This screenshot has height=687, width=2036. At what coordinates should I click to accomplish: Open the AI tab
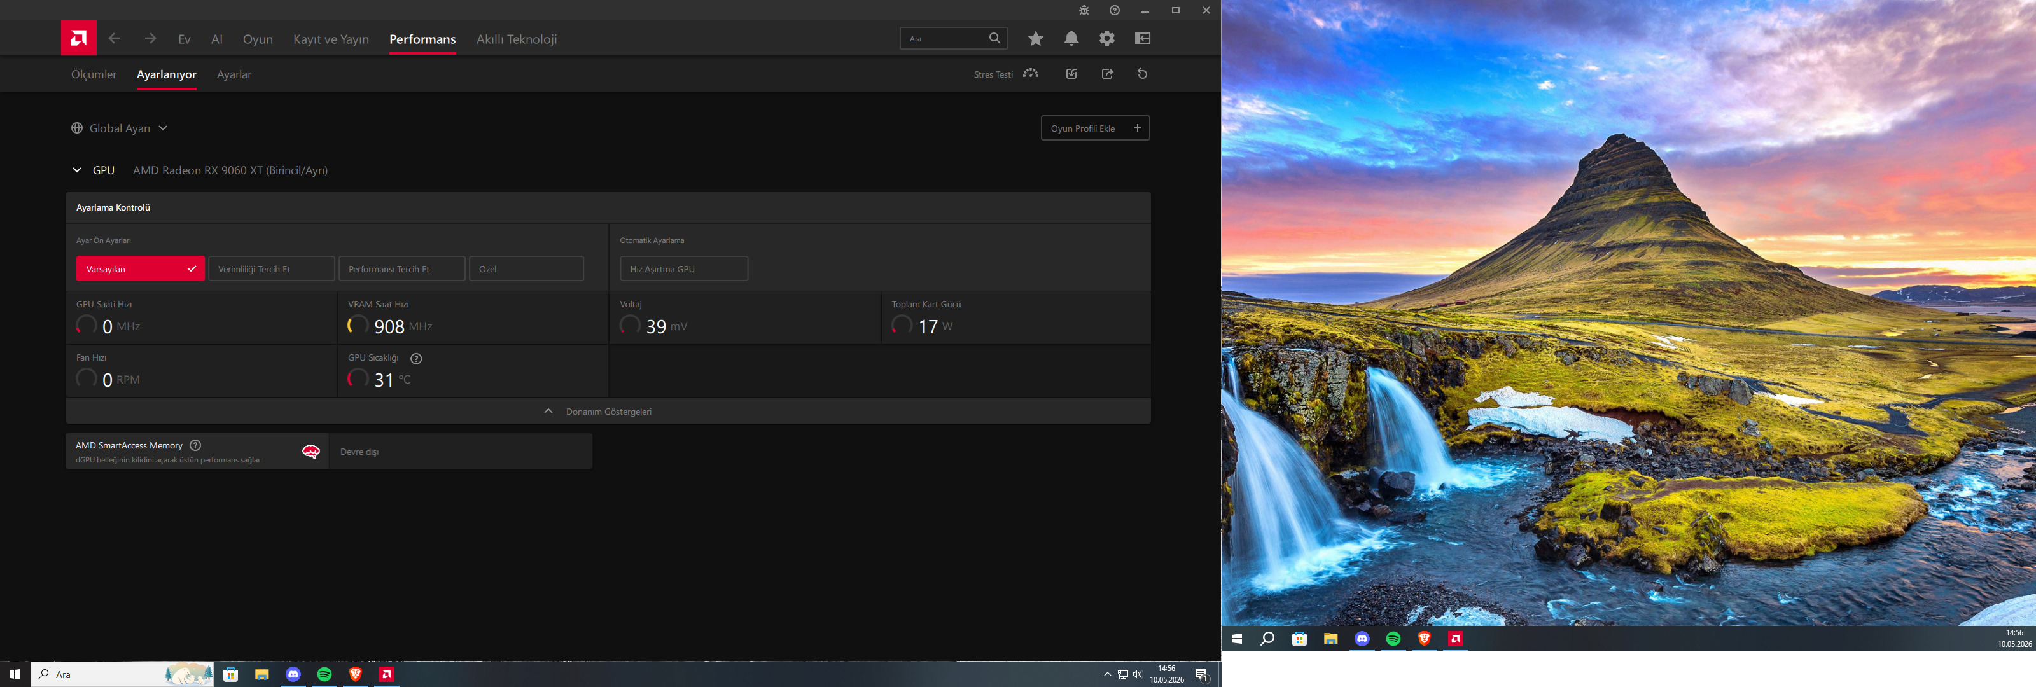click(216, 39)
